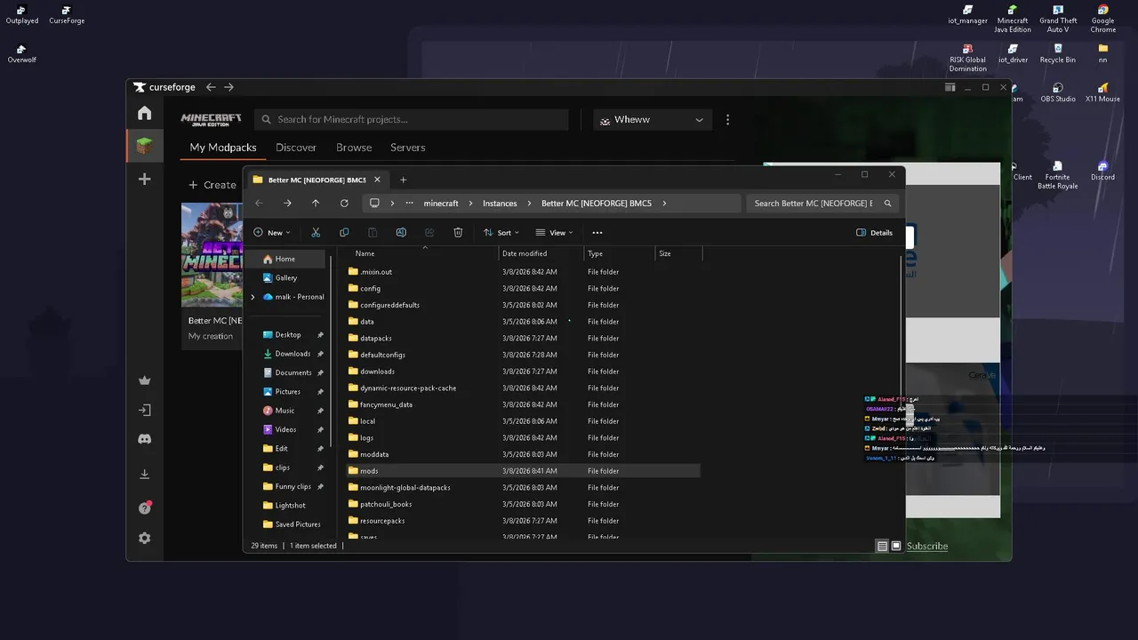Go up one folder level in Explorer
The image size is (1138, 640).
[316, 203]
